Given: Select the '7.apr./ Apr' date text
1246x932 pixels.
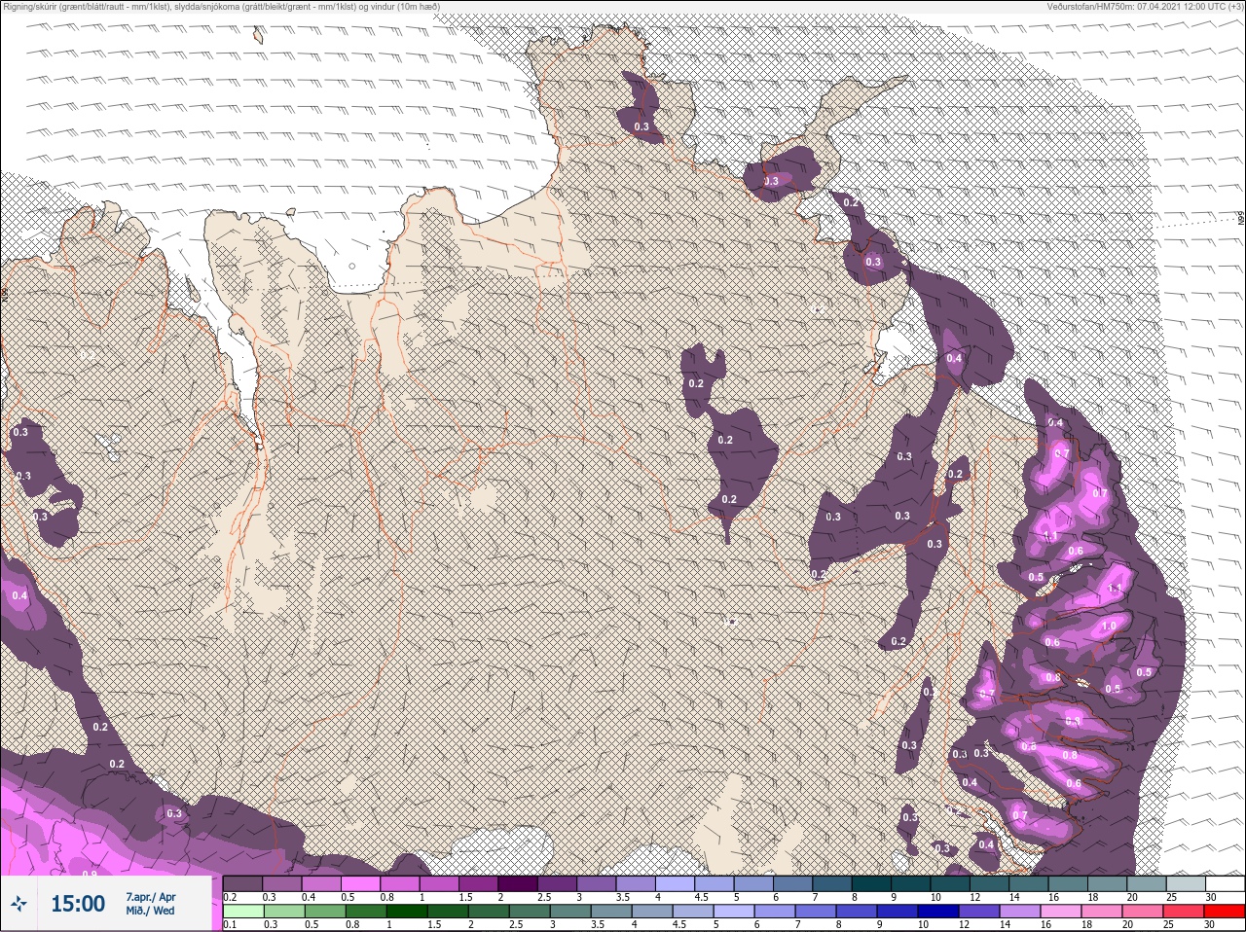Looking at the screenshot, I should click(151, 896).
